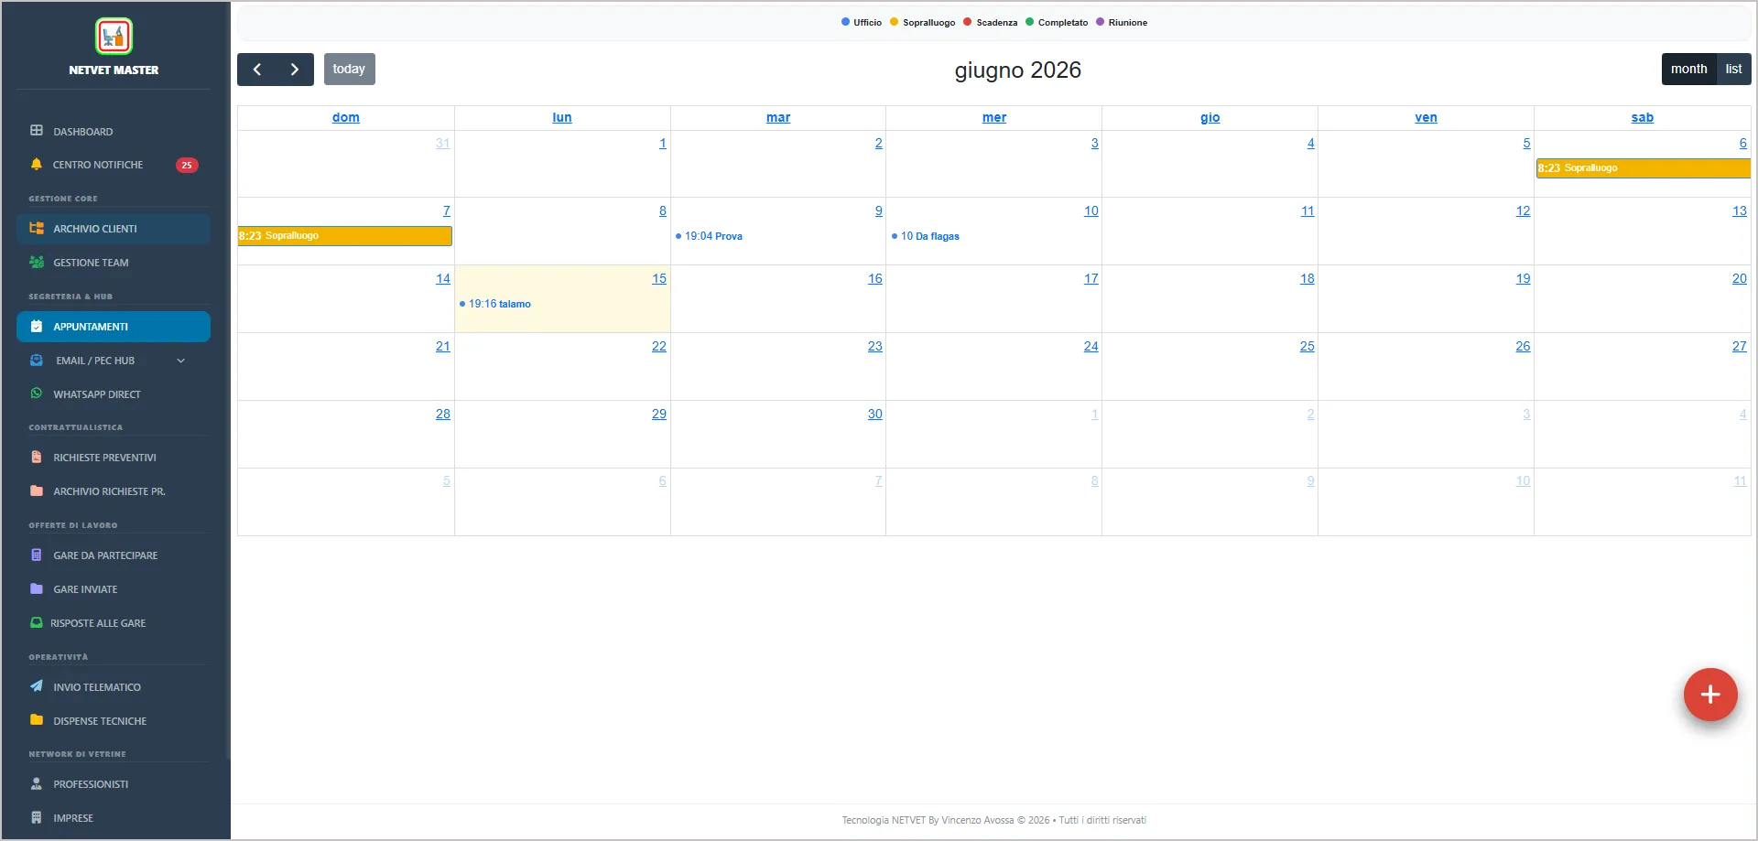This screenshot has height=841, width=1758.
Task: Click the Centro Notifiche bell icon
Action: (37, 165)
